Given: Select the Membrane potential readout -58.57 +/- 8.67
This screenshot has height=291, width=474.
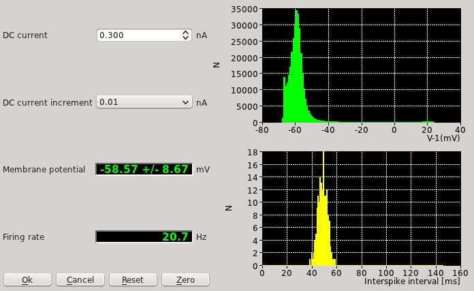Looking at the screenshot, I should 144,169.
